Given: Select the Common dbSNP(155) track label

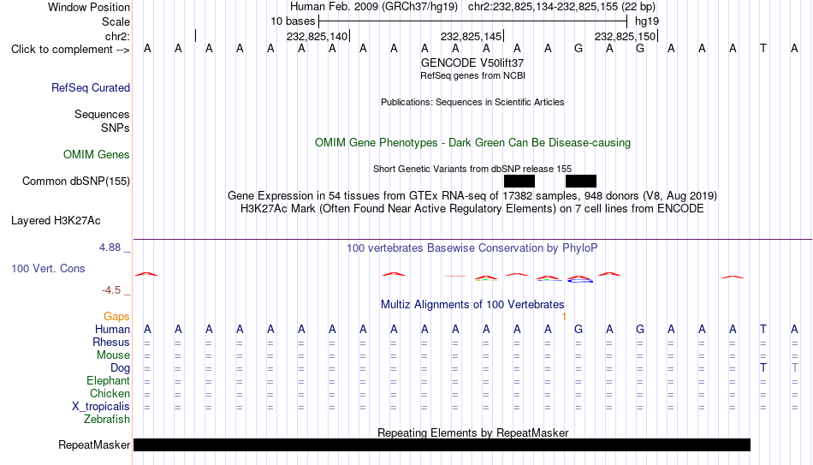Looking at the screenshot, I should coord(76,182).
